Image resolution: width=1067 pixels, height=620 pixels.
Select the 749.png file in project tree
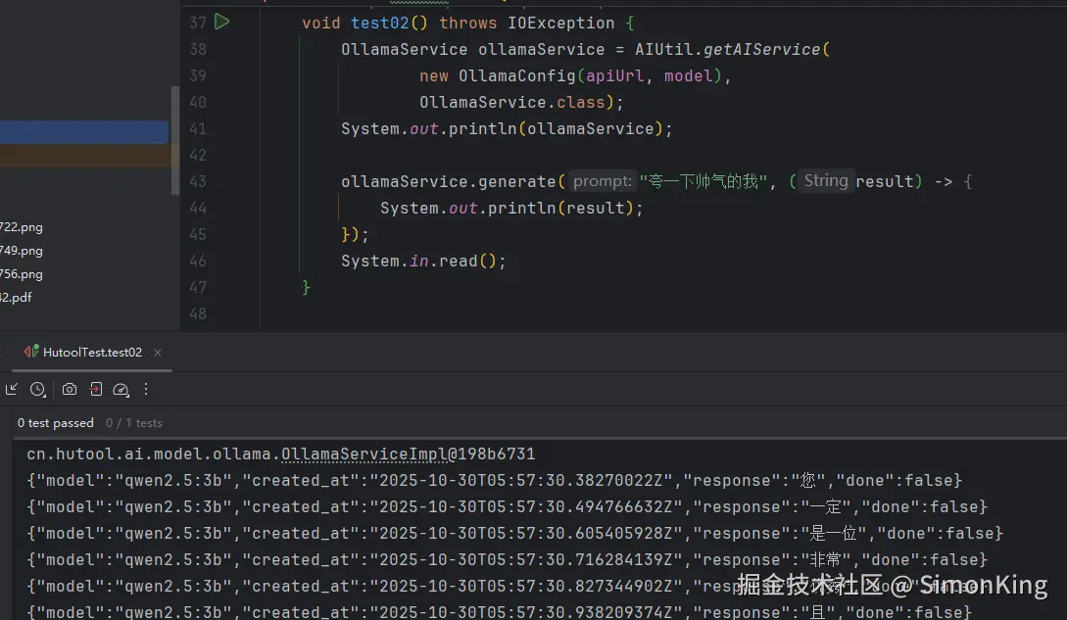coord(22,250)
